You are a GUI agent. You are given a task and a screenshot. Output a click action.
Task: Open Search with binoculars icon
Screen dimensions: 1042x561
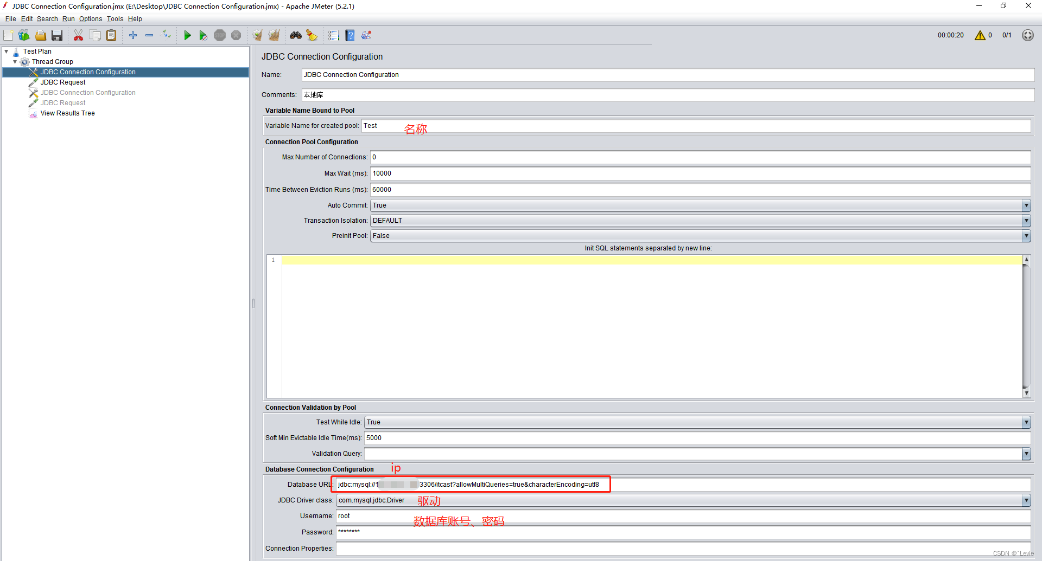tap(296, 35)
